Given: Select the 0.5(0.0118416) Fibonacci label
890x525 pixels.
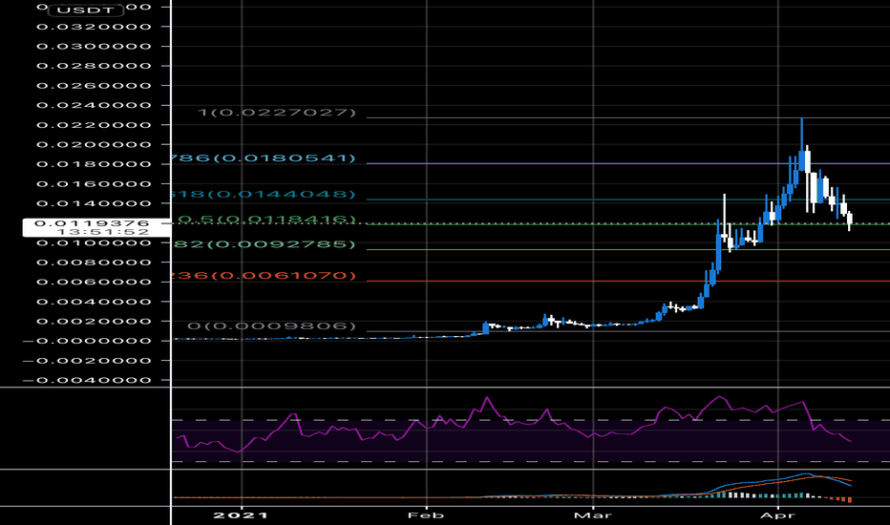Looking at the screenshot, I should coord(266,219).
